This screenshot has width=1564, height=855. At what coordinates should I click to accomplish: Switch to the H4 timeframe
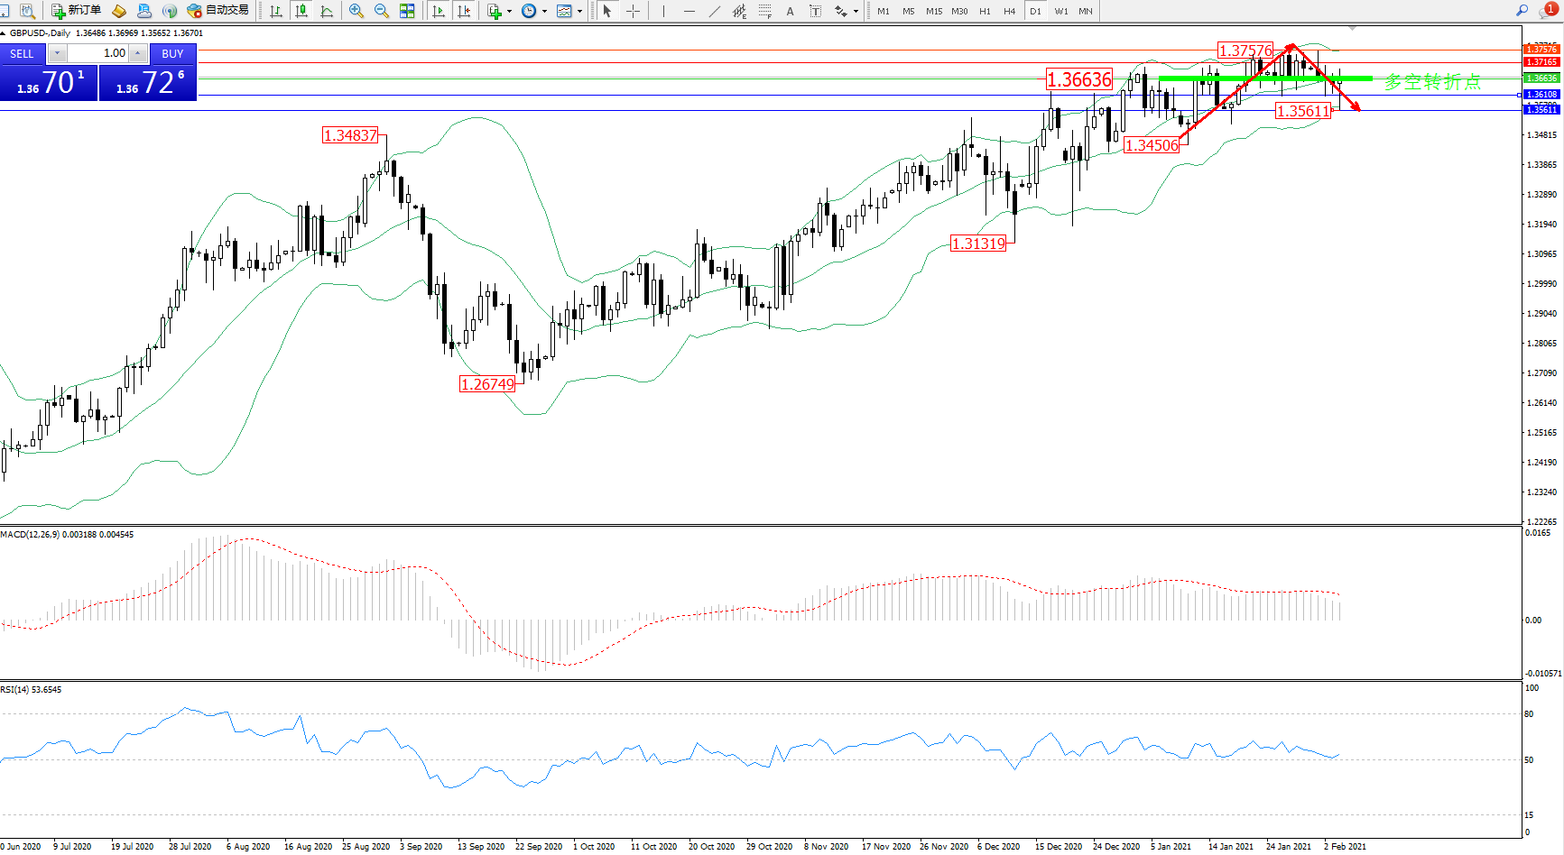(1009, 11)
